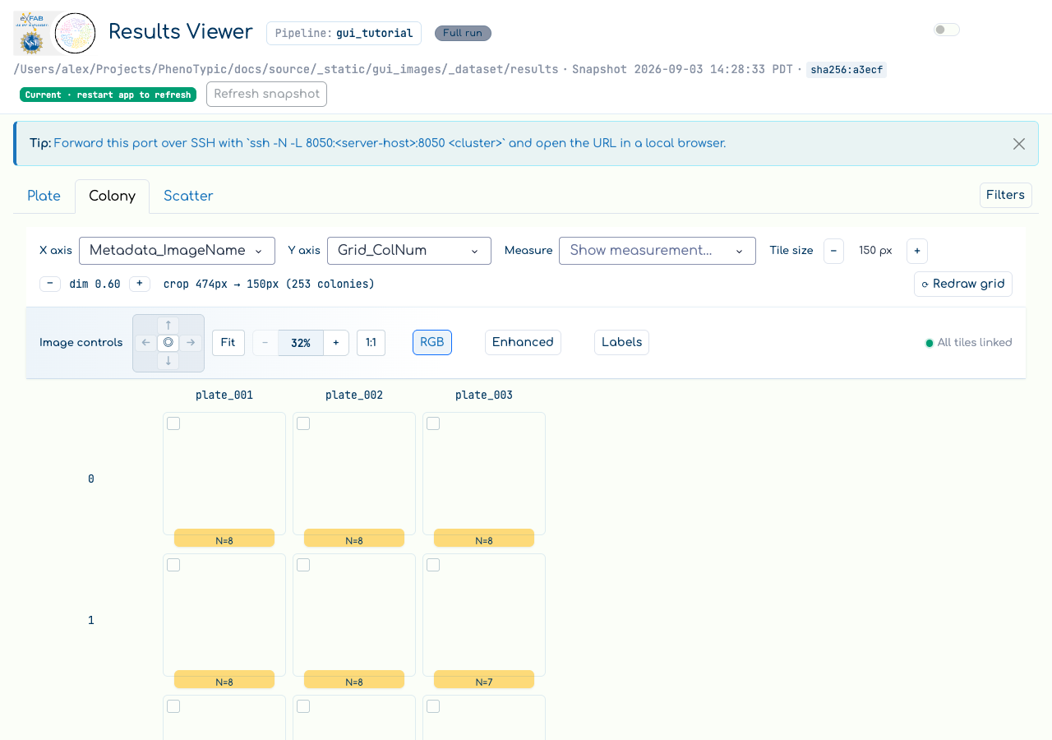Fit the image with the Fit button

tap(228, 343)
